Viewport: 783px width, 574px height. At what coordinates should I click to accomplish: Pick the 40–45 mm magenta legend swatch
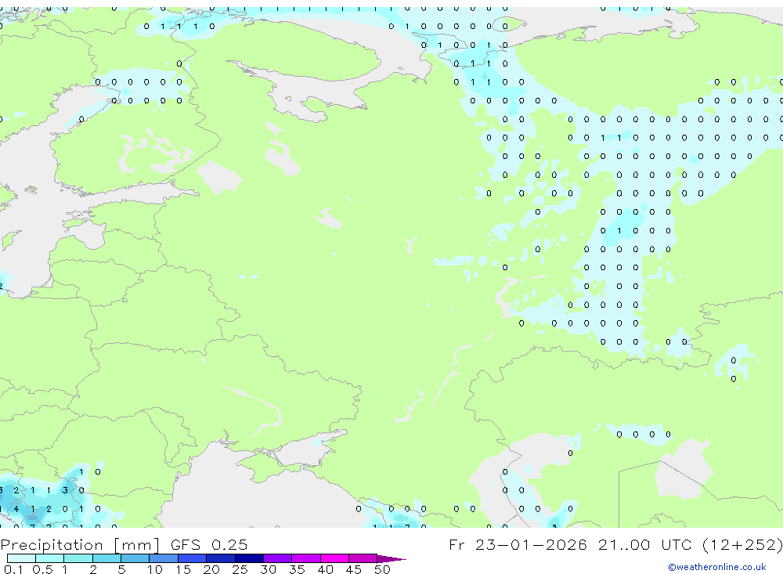coord(334,558)
